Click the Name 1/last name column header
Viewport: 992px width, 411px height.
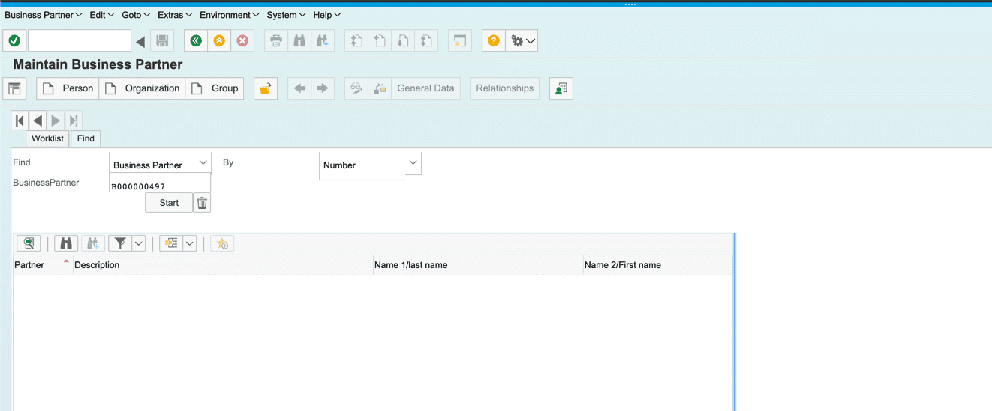pos(478,265)
